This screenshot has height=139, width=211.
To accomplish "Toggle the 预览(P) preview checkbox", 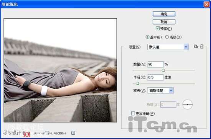I will [x=157, y=28].
